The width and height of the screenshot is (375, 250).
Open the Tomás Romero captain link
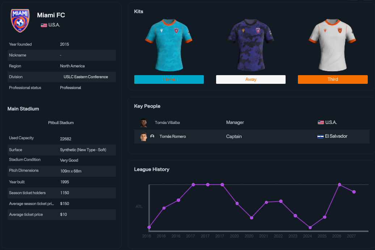click(x=173, y=136)
